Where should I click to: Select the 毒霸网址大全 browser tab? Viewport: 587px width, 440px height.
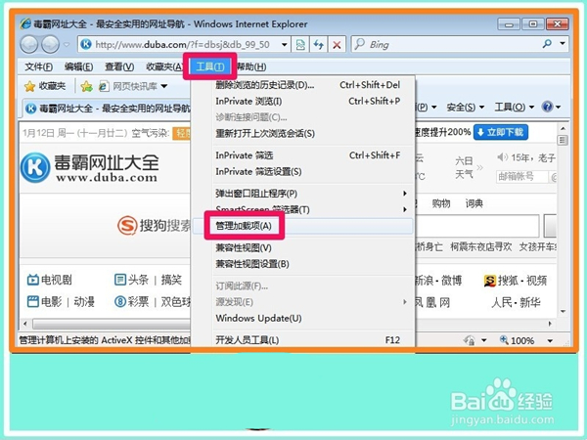pyautogui.click(x=108, y=109)
